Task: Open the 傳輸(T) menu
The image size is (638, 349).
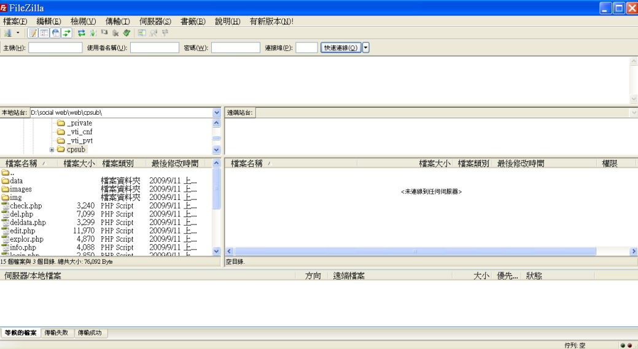Action: tap(117, 21)
